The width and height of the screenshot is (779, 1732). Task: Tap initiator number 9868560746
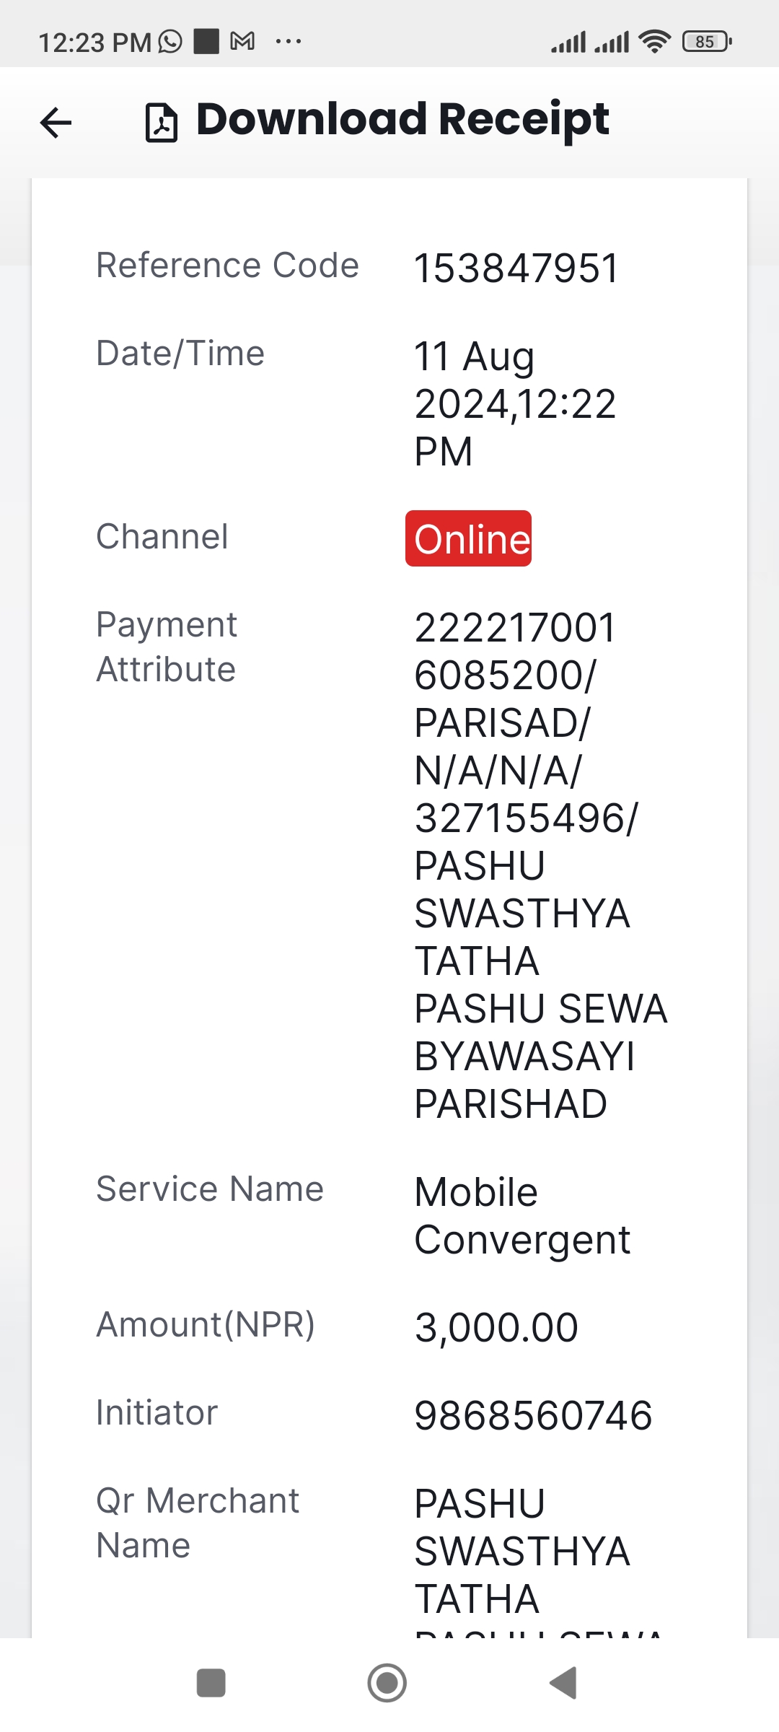coord(533,1416)
